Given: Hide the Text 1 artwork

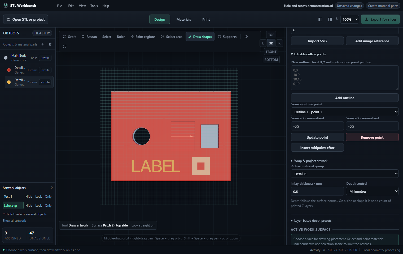Looking at the screenshot, I should (x=29, y=197).
